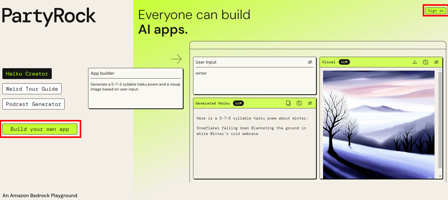Open settings icon in Visual widget
The image size is (448, 200).
click(436, 62)
